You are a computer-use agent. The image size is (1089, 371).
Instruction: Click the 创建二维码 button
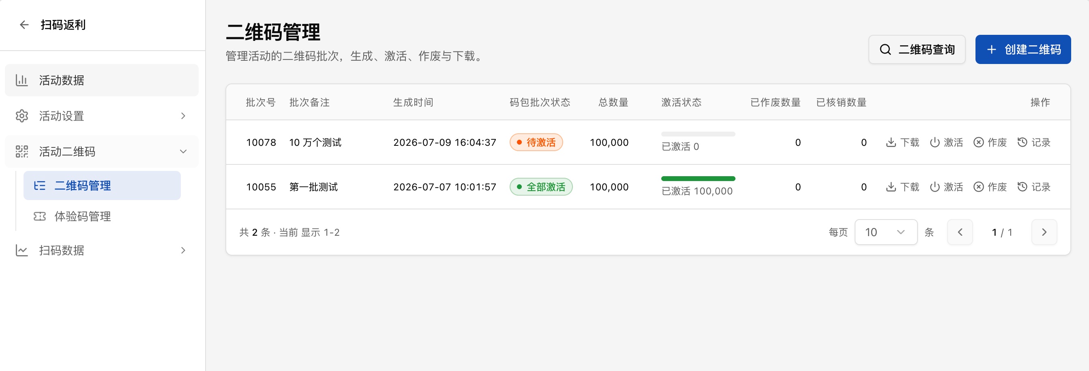pyautogui.click(x=1023, y=49)
